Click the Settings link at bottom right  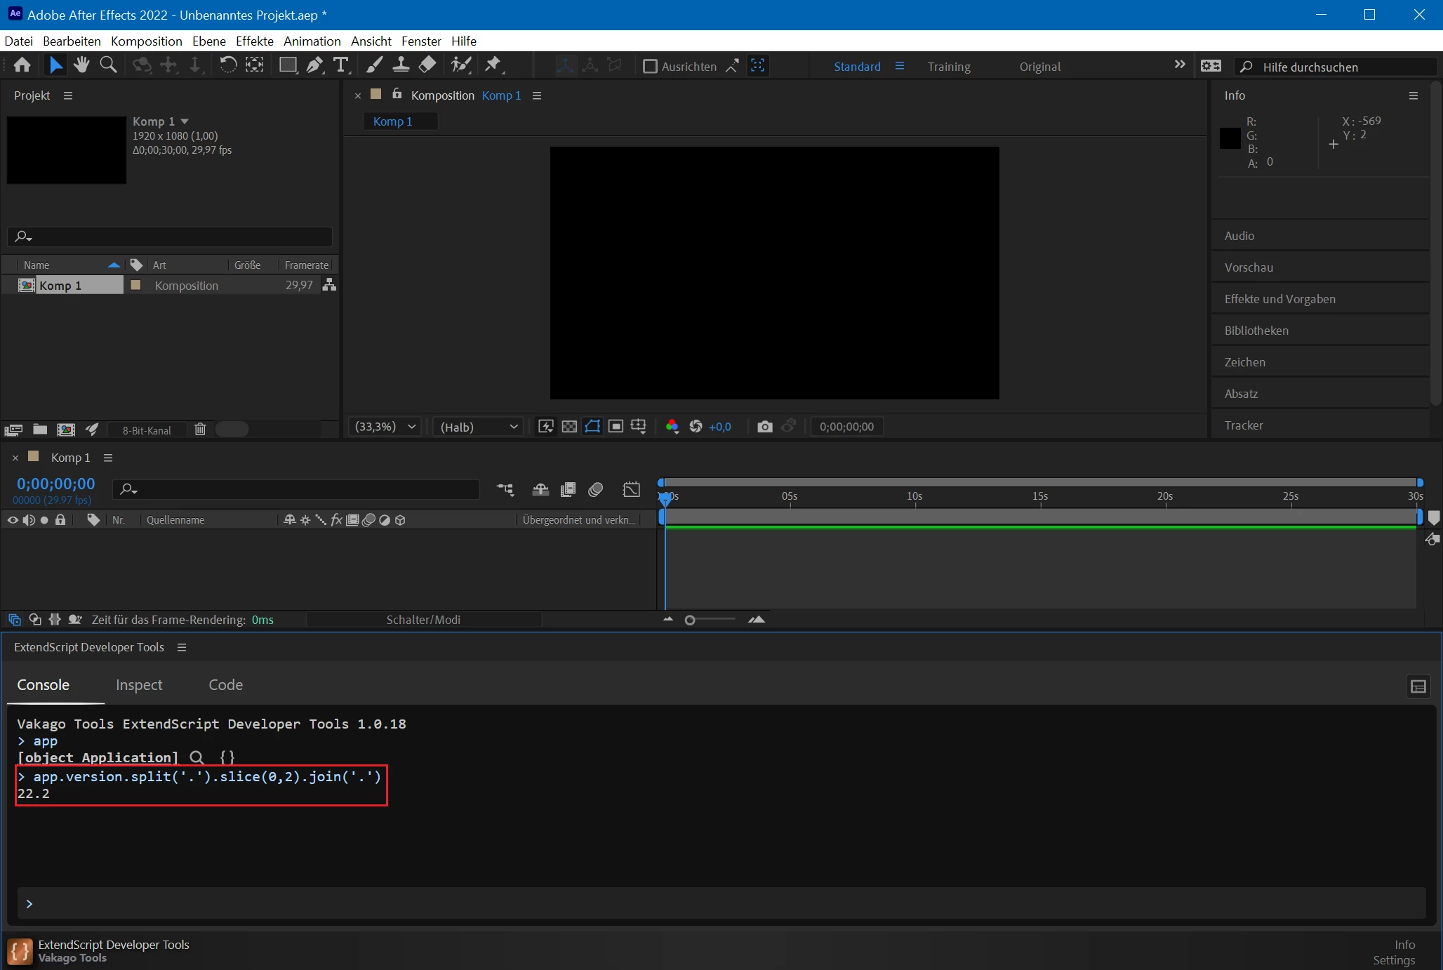coord(1393,960)
